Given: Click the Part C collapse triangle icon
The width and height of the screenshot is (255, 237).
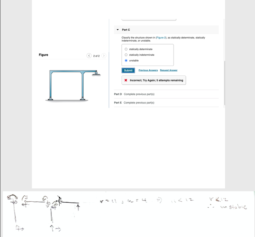Looking at the screenshot, I should click(x=118, y=30).
